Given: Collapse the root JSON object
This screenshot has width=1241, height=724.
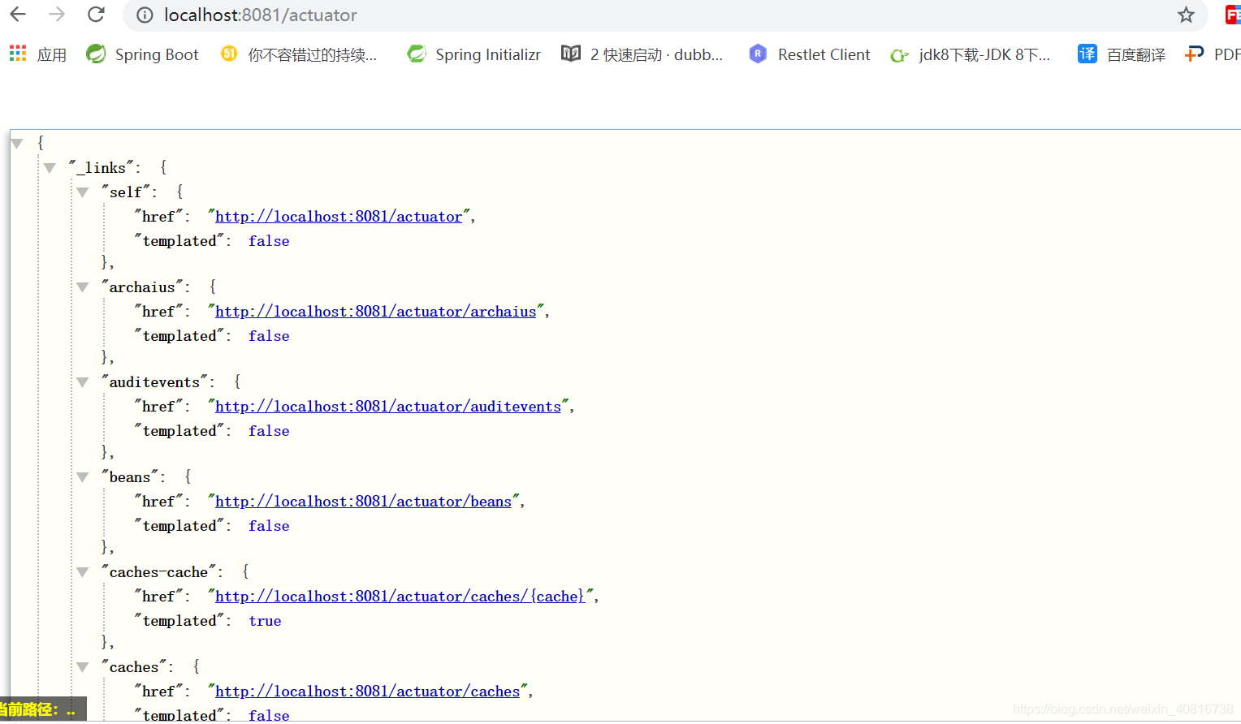Looking at the screenshot, I should [17, 144].
